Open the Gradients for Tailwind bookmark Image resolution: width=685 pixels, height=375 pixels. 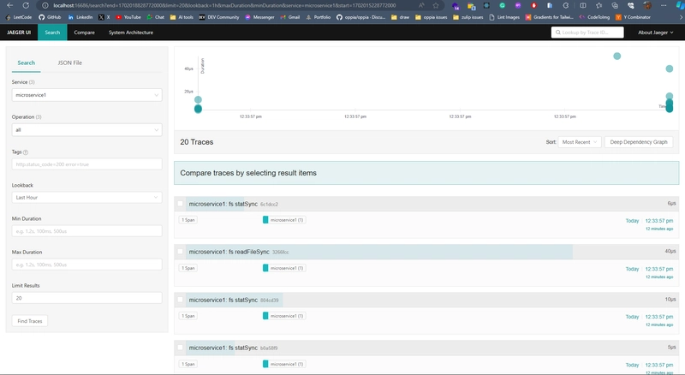point(549,17)
